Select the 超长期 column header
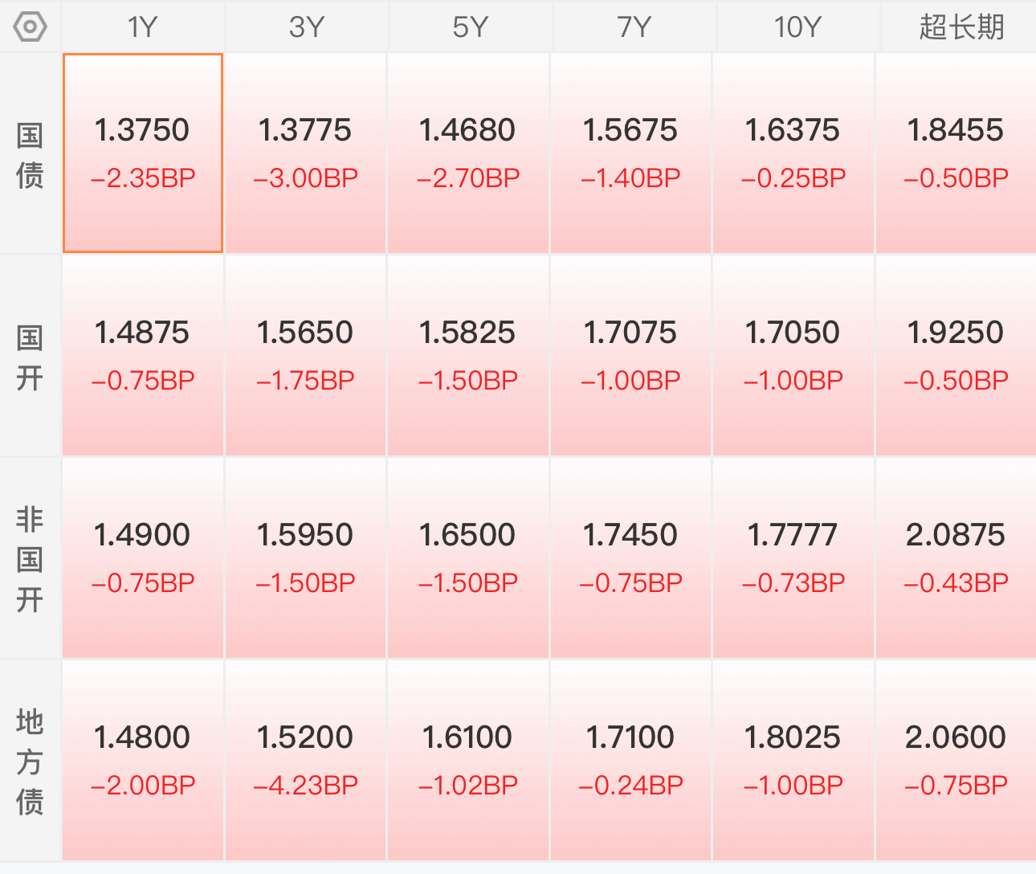Viewport: 1036px width, 874px height. (961, 27)
